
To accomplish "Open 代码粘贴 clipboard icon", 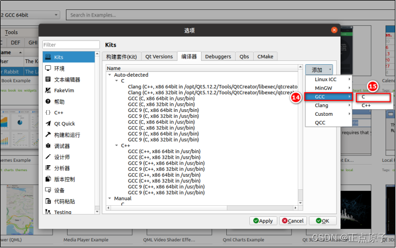I will pos(48,201).
